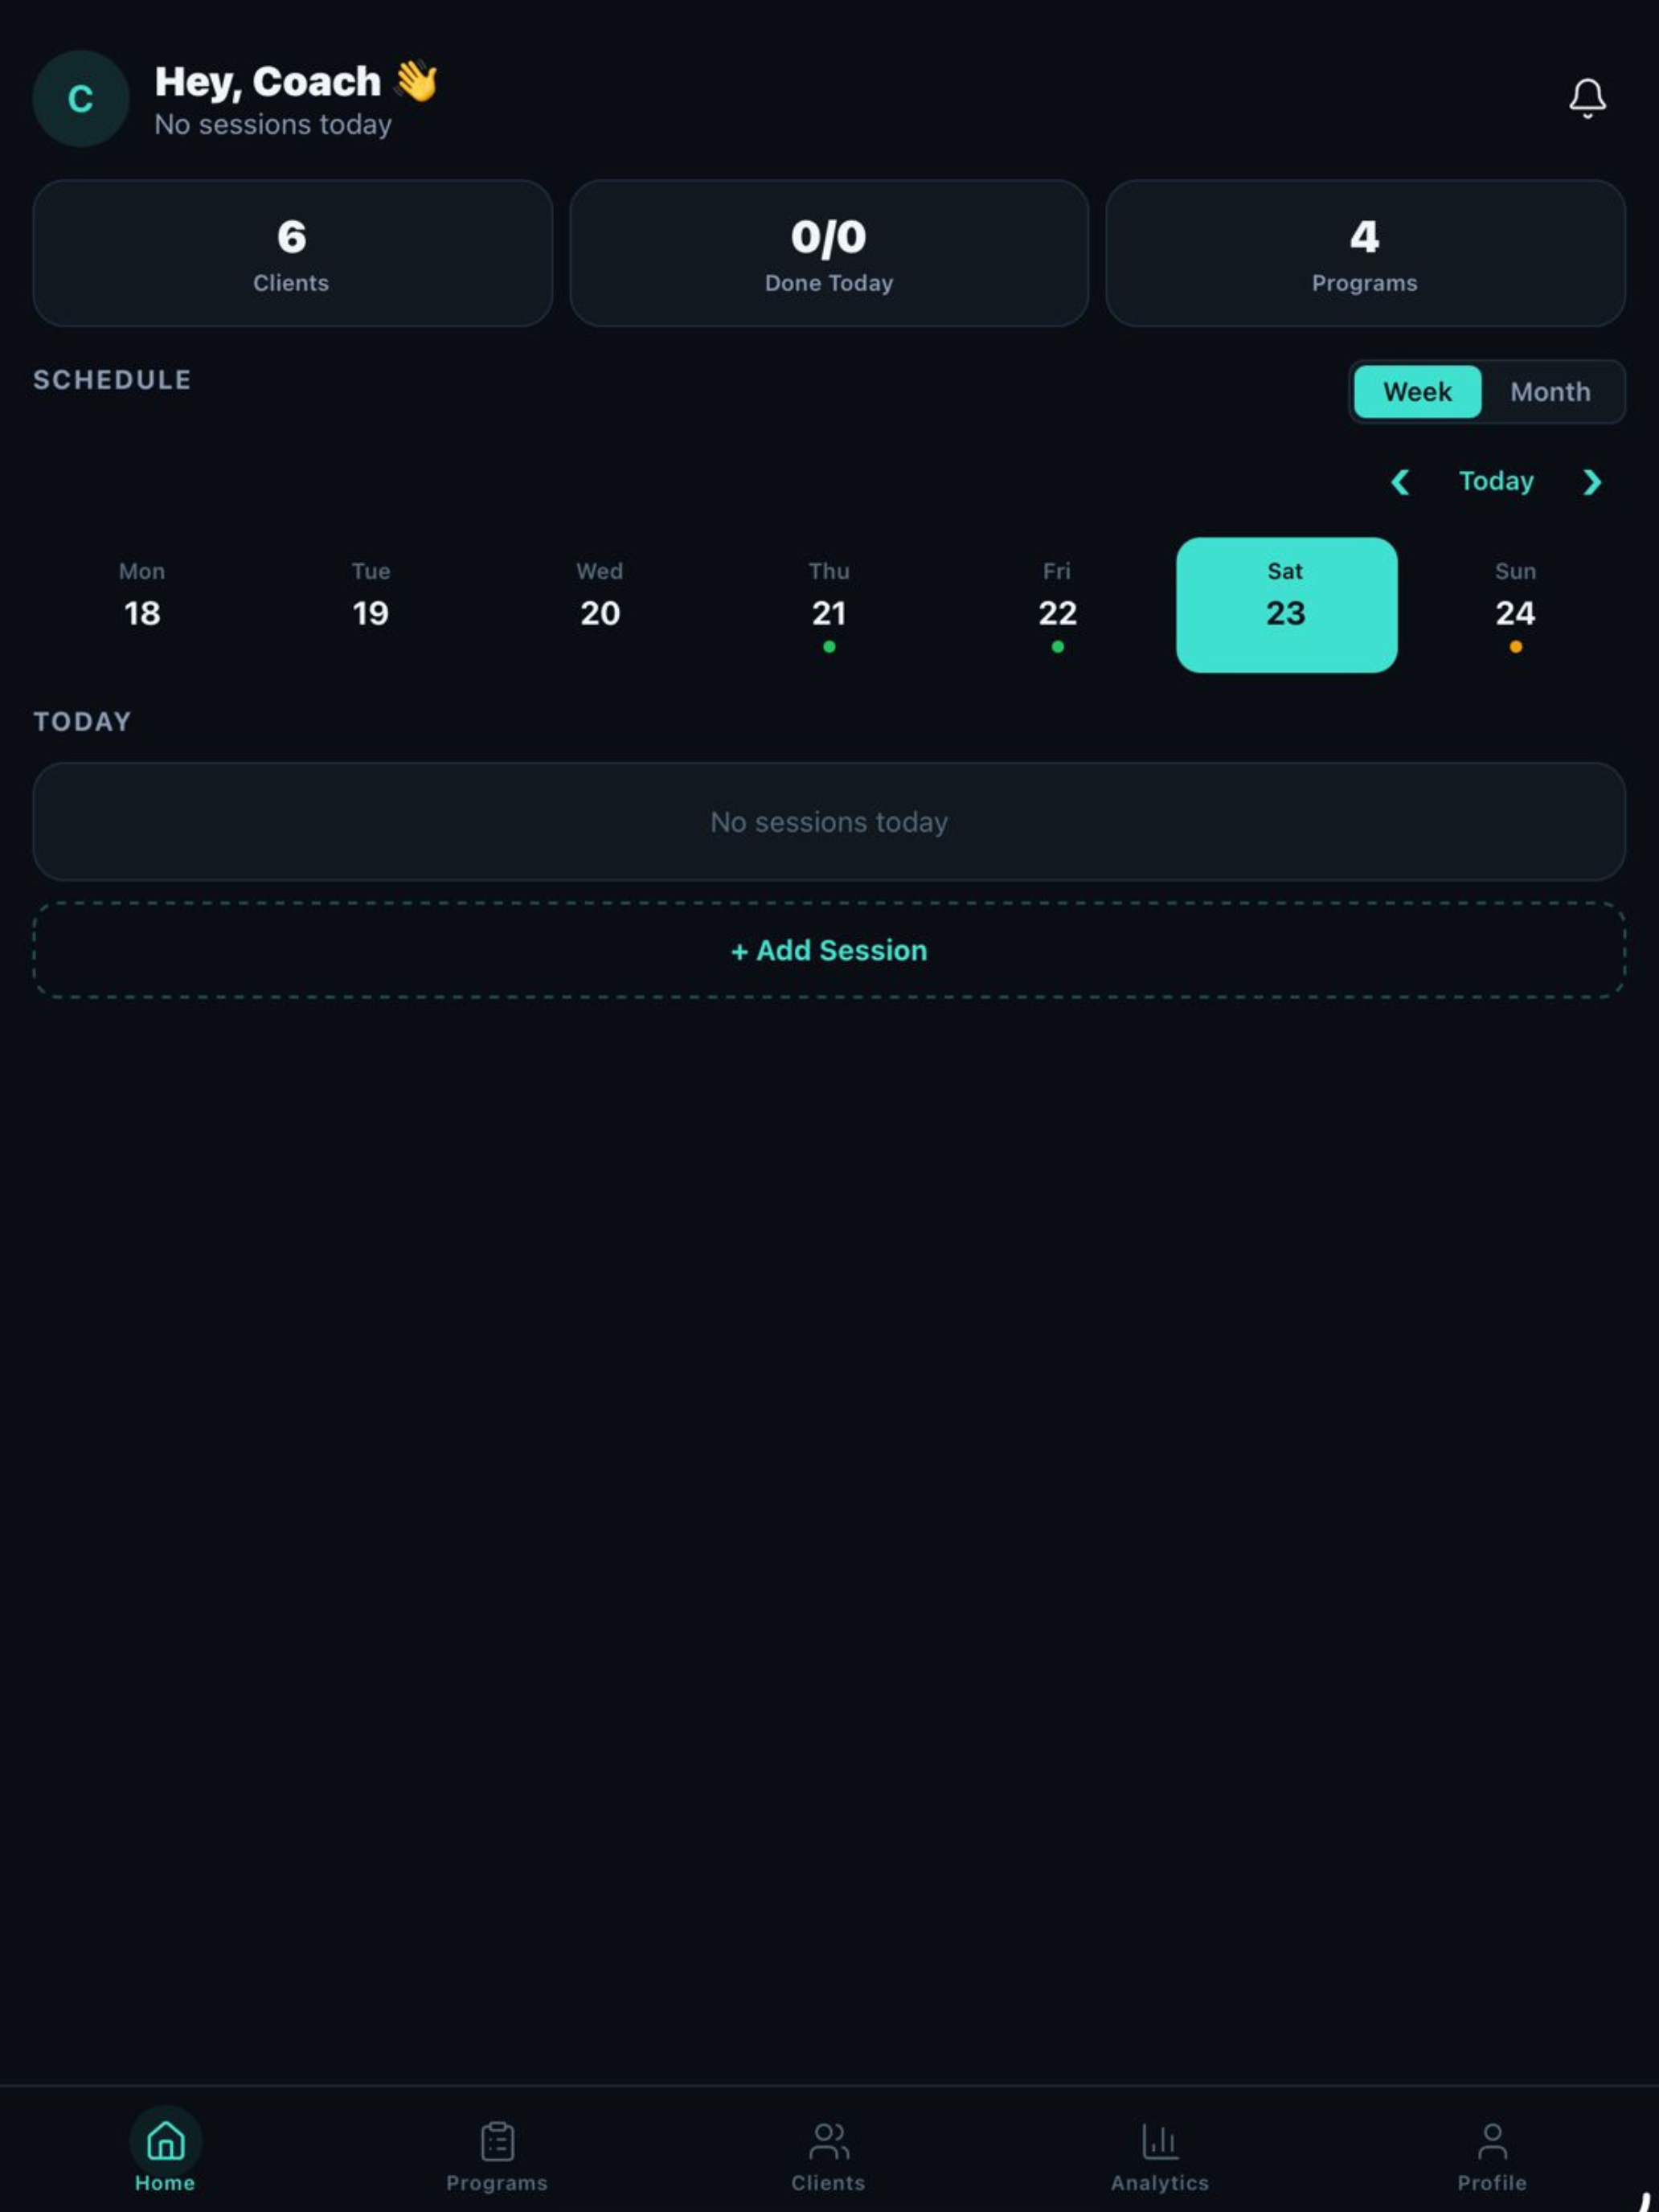The height and width of the screenshot is (2212, 1659).
Task: Click the No sessions today card
Action: pos(829,822)
